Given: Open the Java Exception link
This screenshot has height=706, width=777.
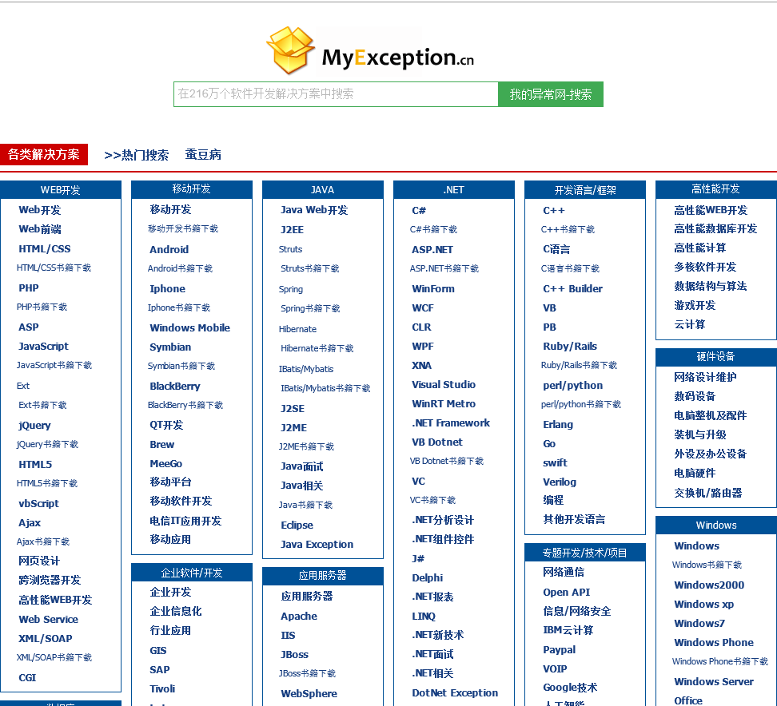Looking at the screenshot, I should point(317,545).
